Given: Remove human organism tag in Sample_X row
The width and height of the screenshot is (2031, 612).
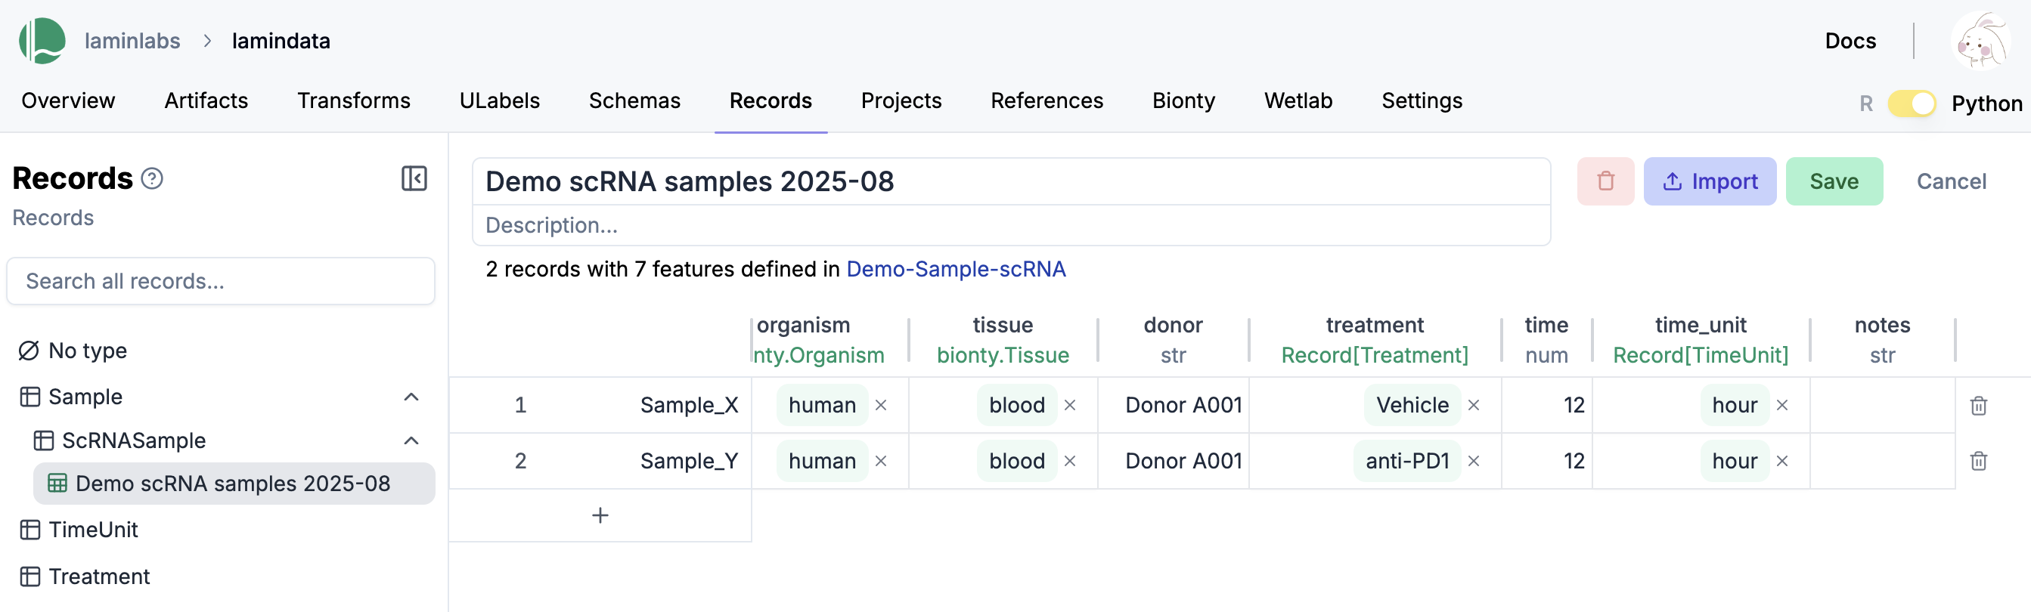Looking at the screenshot, I should (x=881, y=405).
